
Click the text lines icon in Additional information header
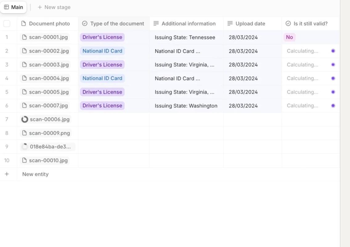(x=156, y=23)
